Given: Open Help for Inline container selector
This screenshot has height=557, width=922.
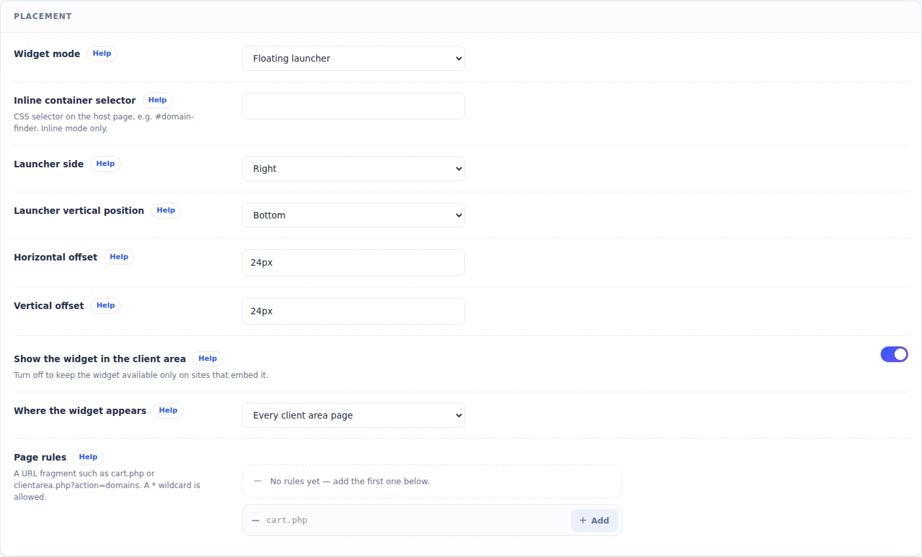Looking at the screenshot, I should click(157, 100).
